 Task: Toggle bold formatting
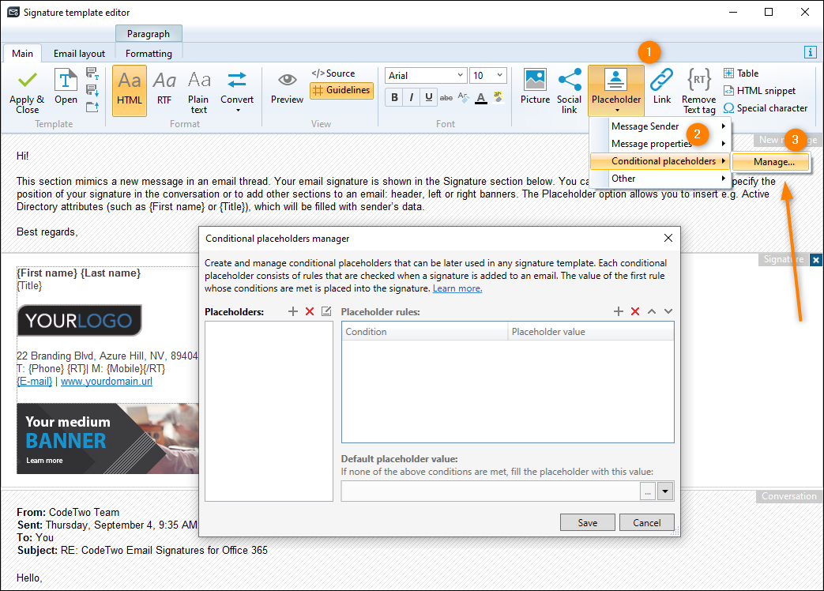(395, 97)
